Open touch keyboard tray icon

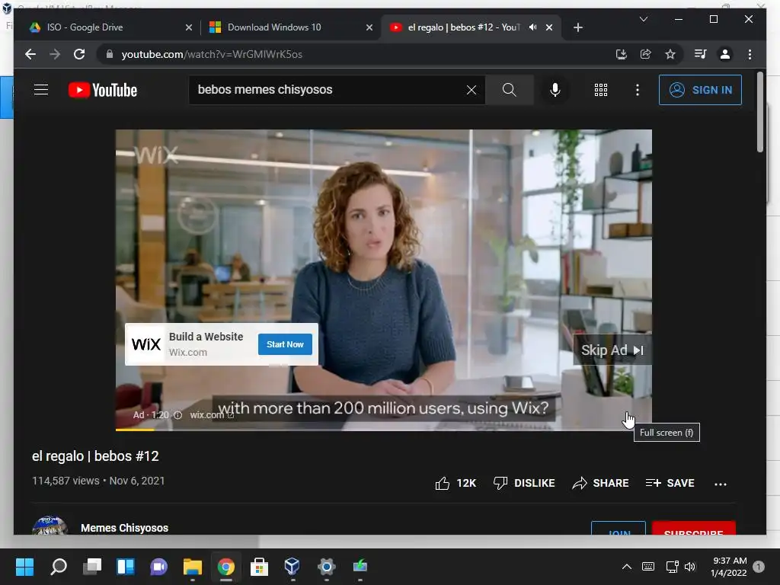(648, 567)
